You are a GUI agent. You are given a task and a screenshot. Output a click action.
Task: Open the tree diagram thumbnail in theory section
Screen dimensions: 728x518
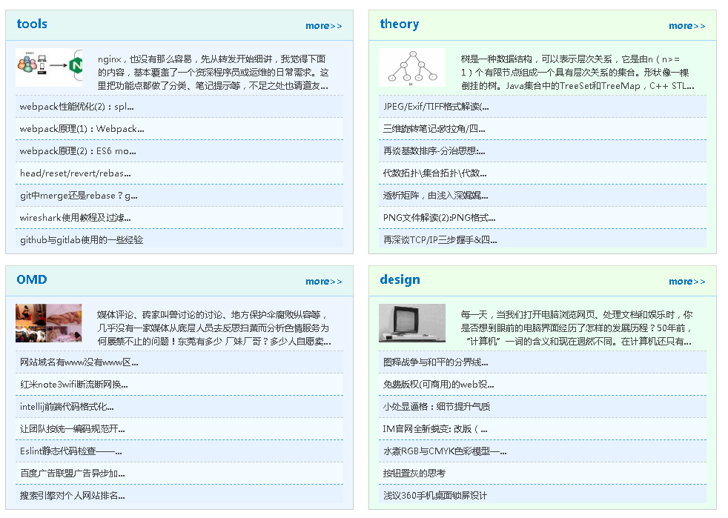point(412,67)
